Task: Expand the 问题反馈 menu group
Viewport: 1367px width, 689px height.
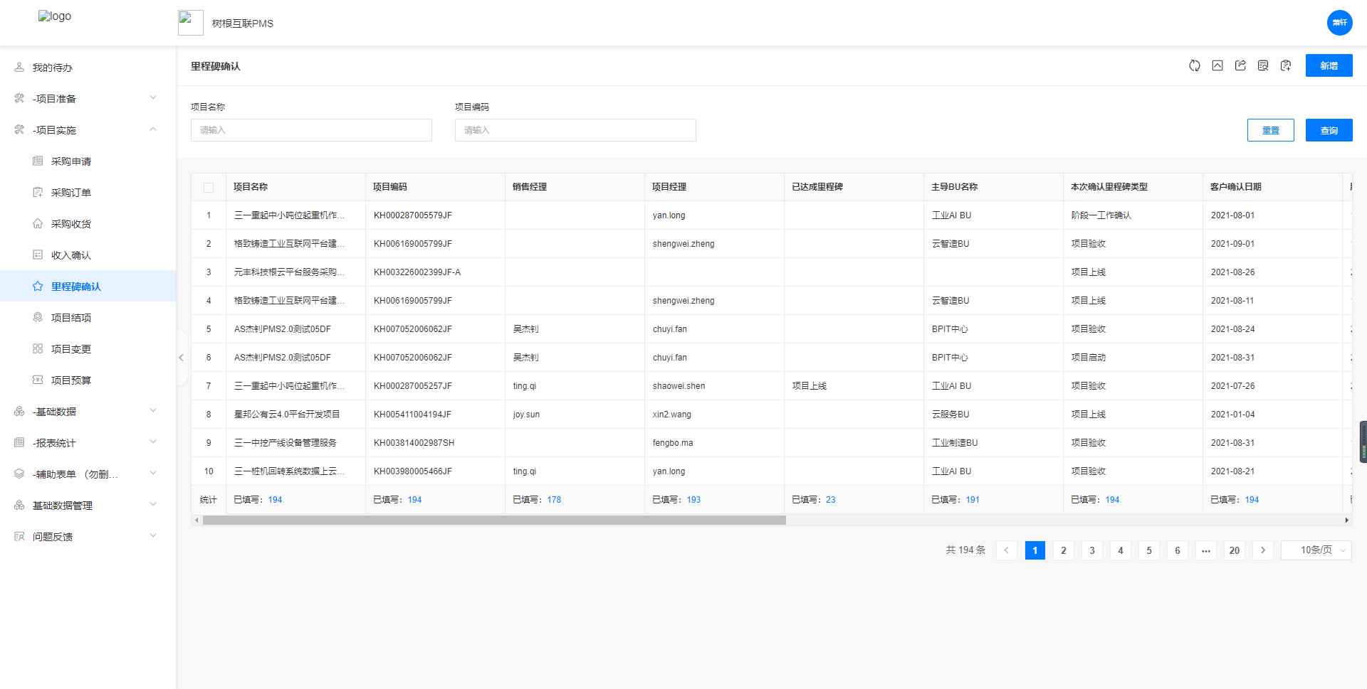Action: 88,537
